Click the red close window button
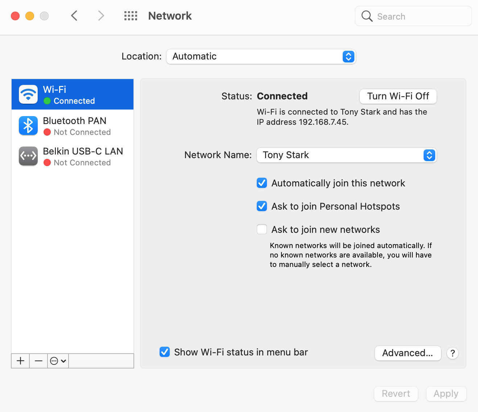 point(15,16)
